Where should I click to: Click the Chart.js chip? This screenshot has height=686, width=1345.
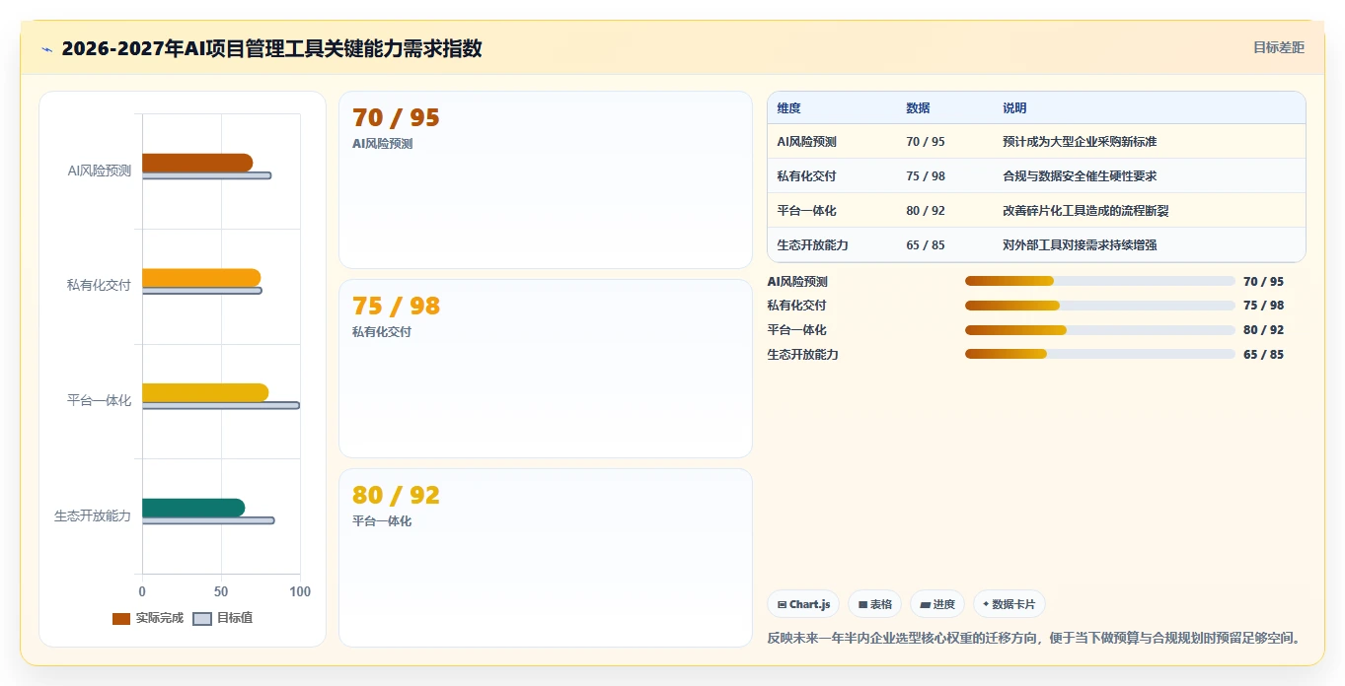tap(804, 604)
